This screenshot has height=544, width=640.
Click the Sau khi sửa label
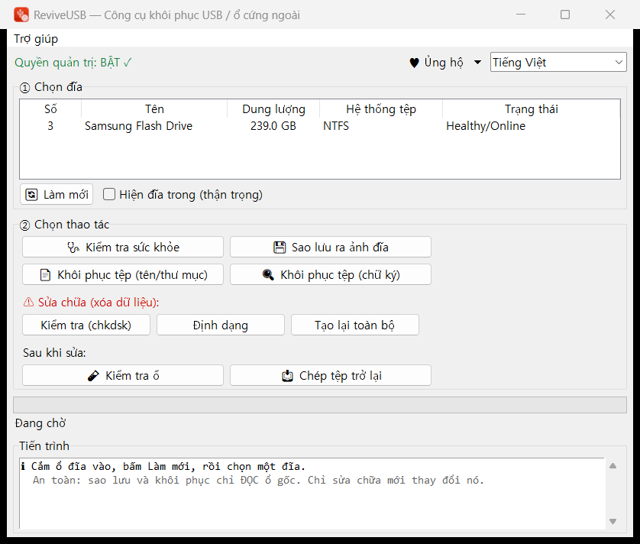[x=54, y=352]
